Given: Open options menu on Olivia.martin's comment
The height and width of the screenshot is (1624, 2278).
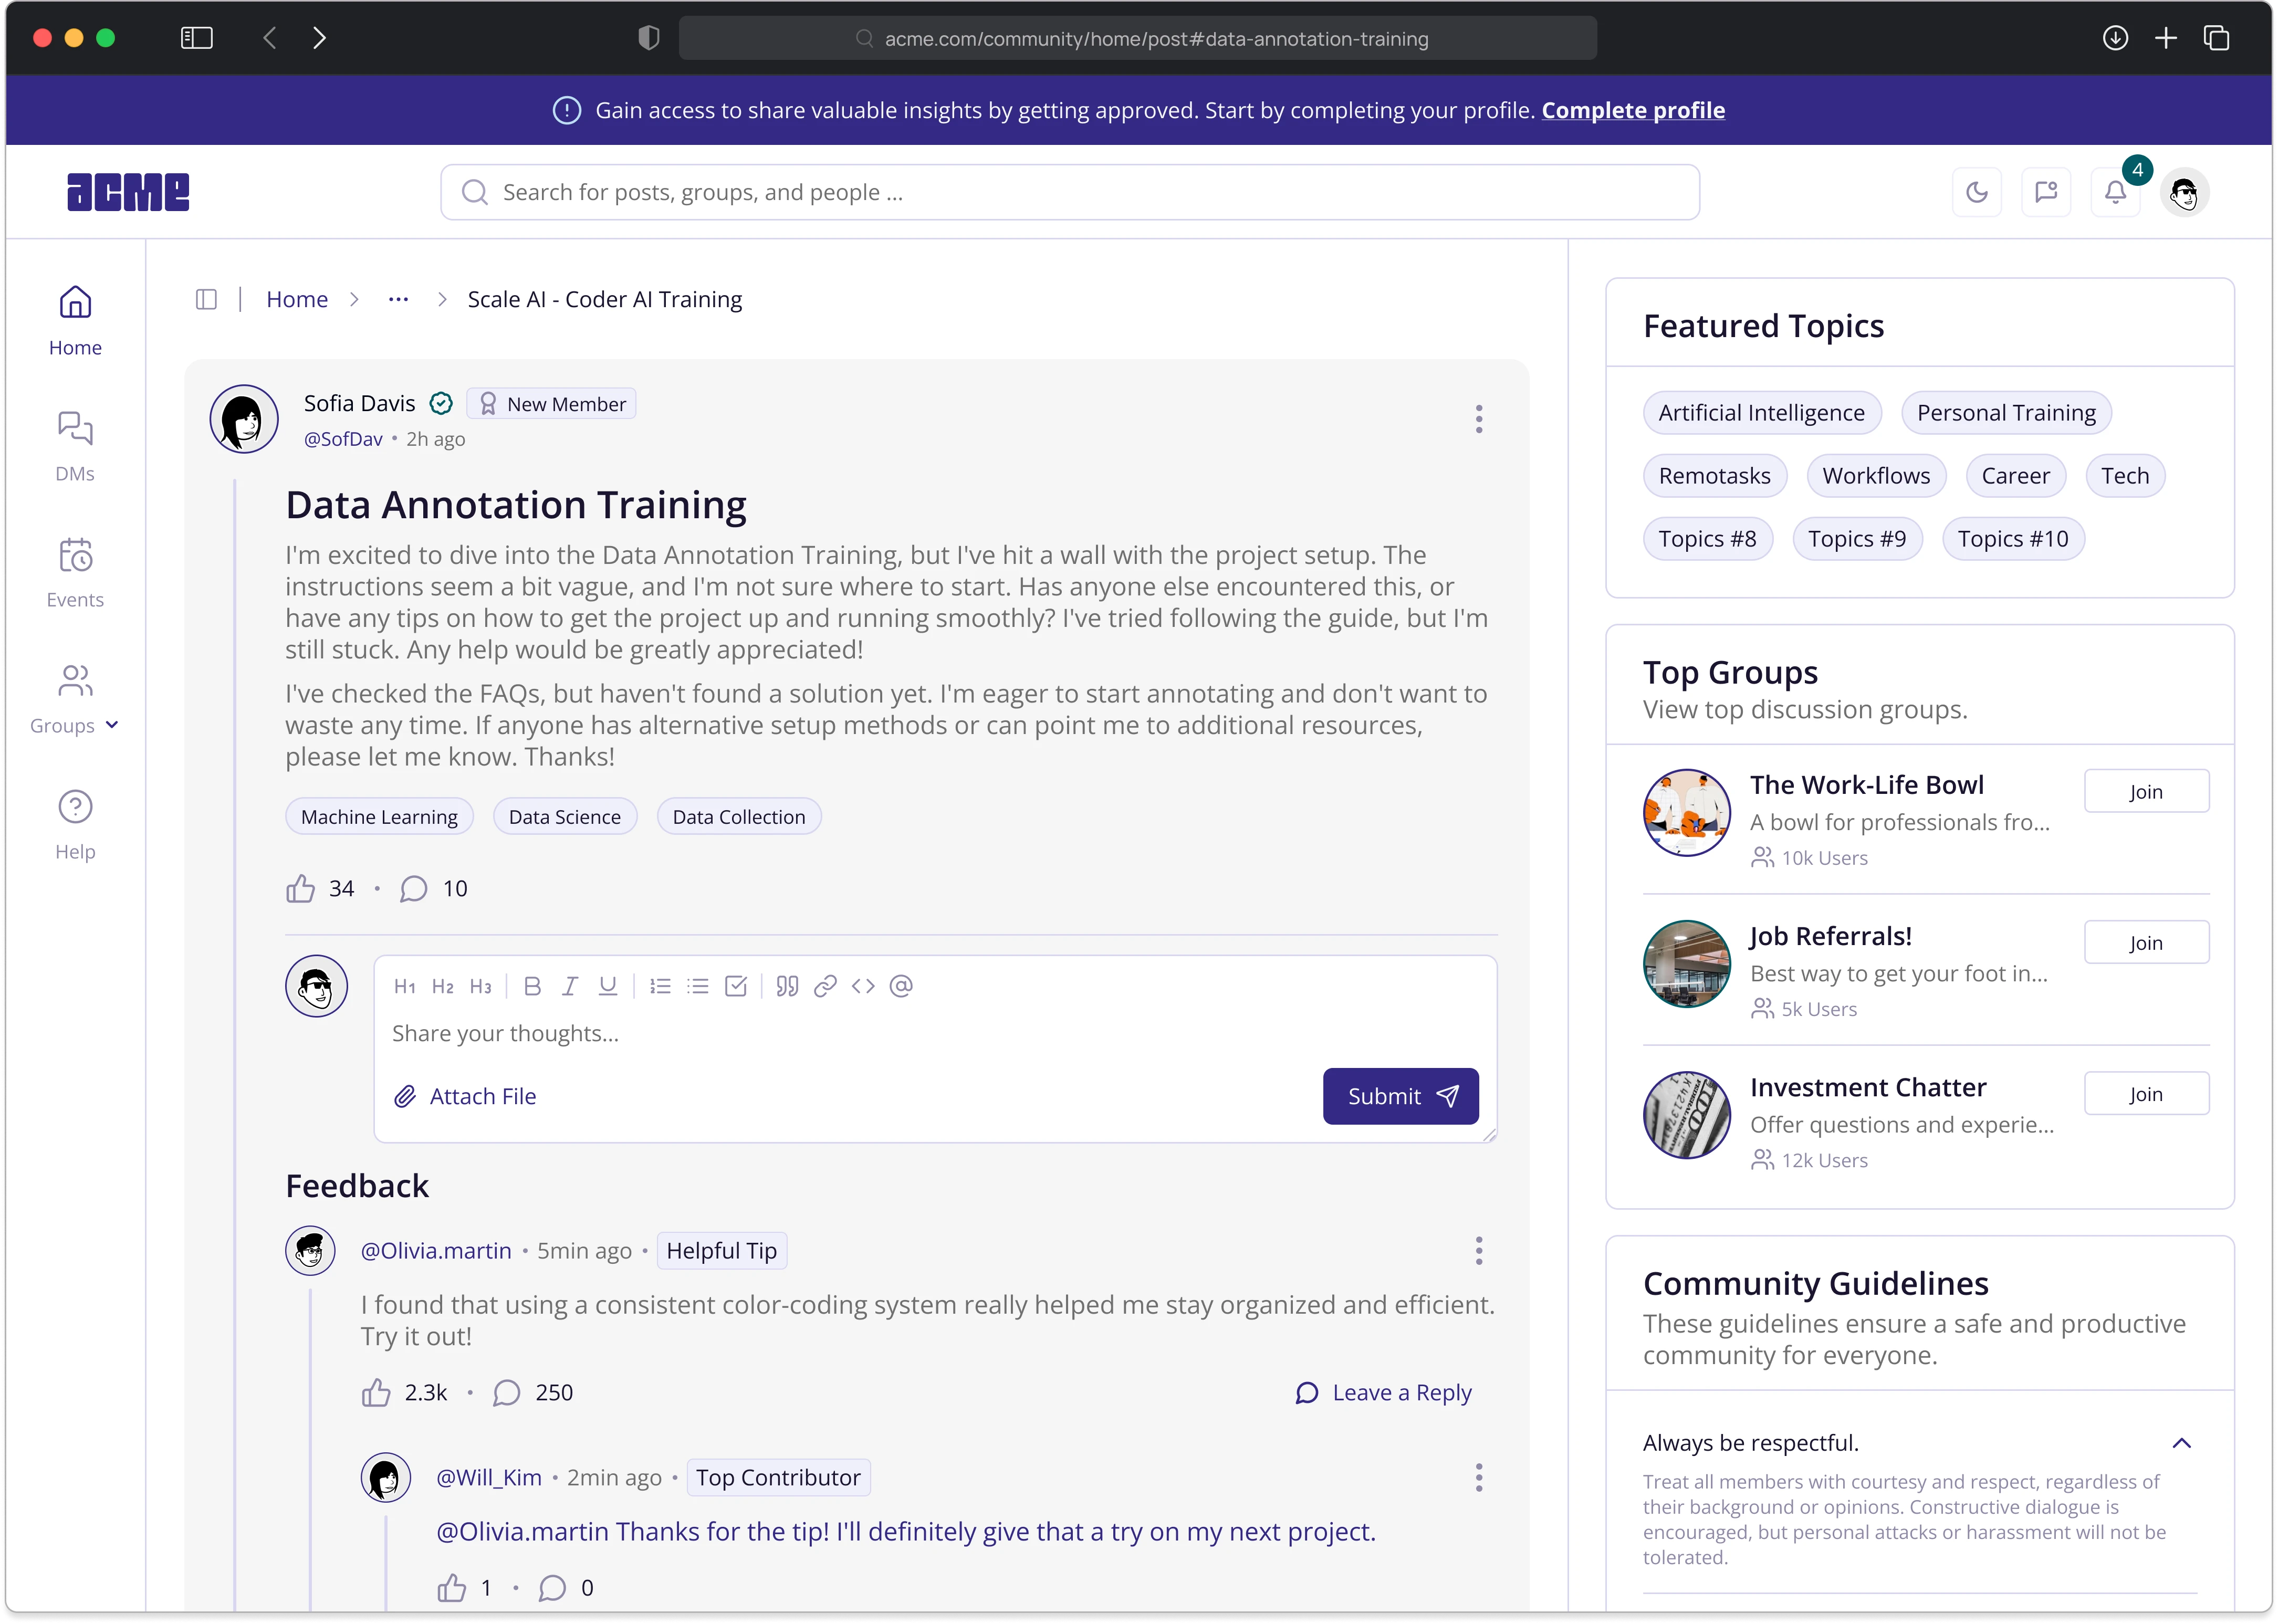Looking at the screenshot, I should point(1479,1250).
